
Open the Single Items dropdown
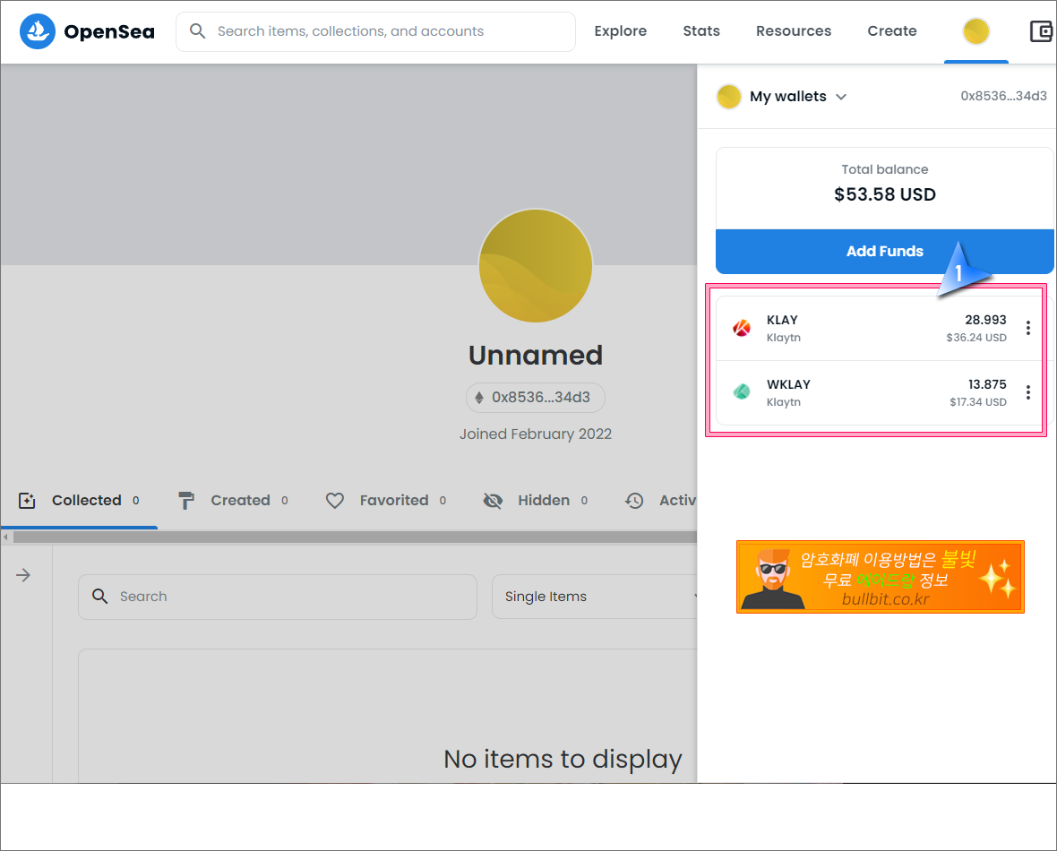point(595,597)
